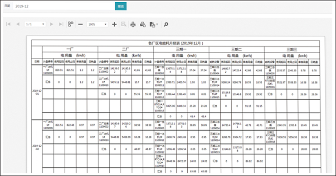Open the 100% zoom level dropdown

click(97, 24)
